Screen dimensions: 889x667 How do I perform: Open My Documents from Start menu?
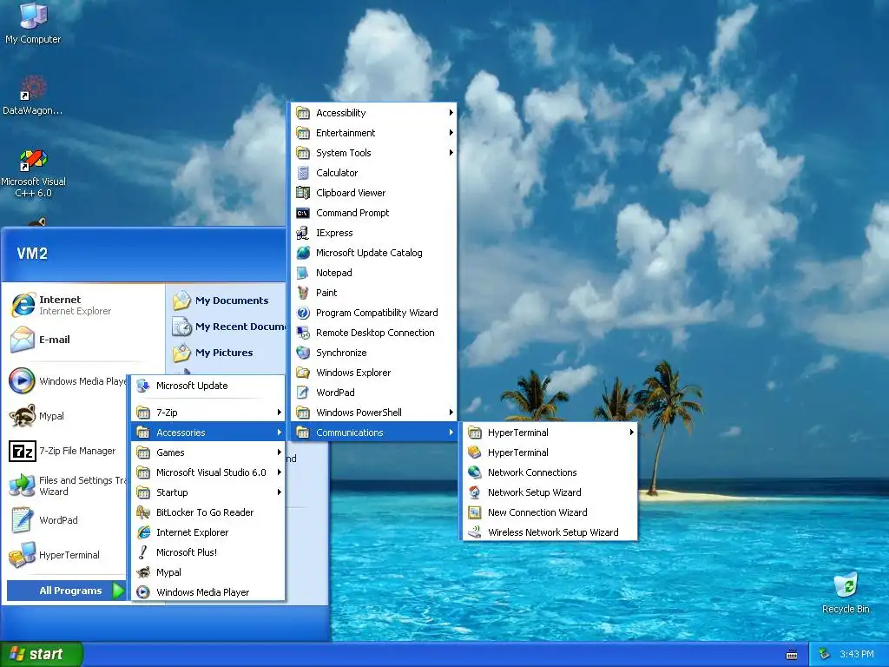tap(227, 300)
